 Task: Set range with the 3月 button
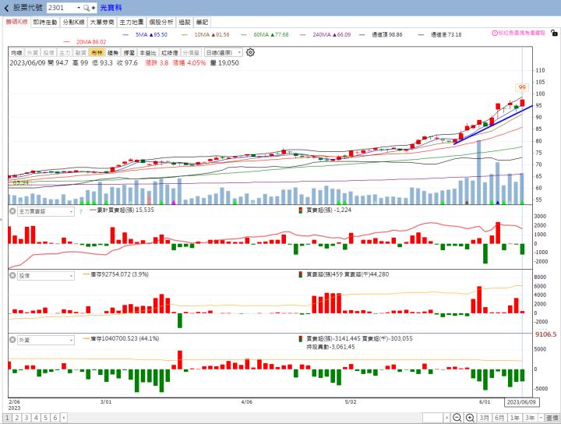(x=485, y=418)
